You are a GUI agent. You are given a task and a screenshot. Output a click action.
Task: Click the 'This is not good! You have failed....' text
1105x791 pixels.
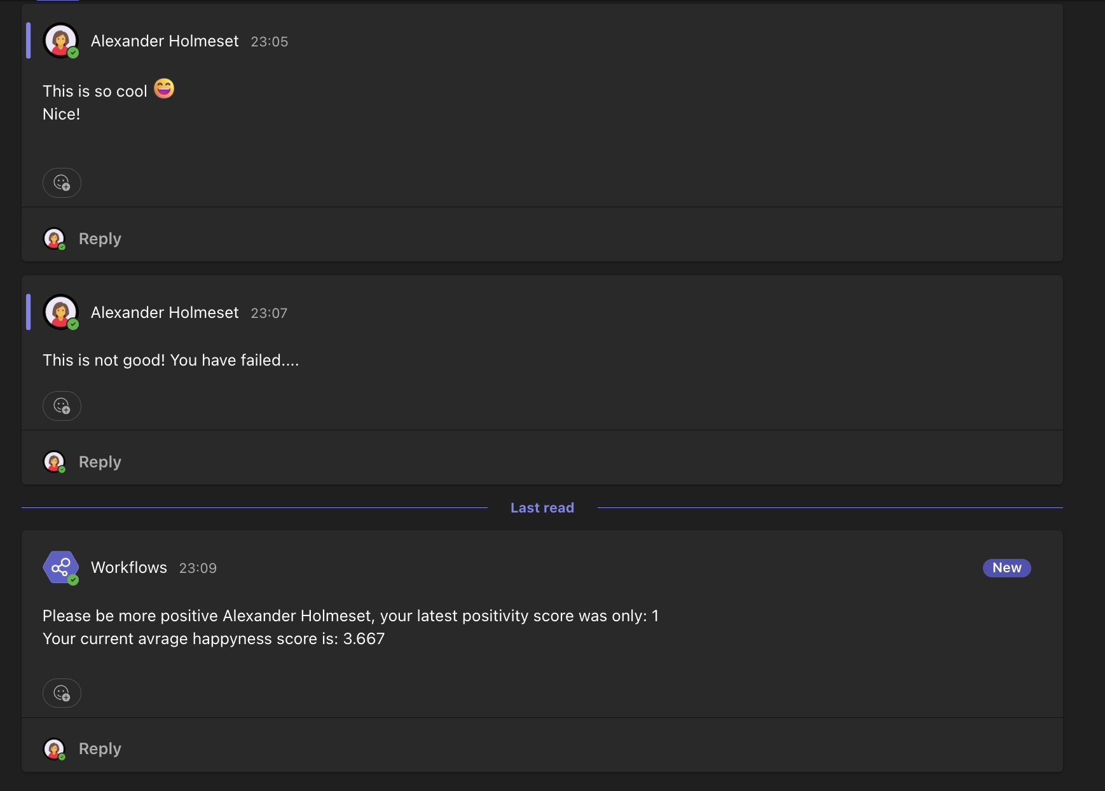[170, 361]
